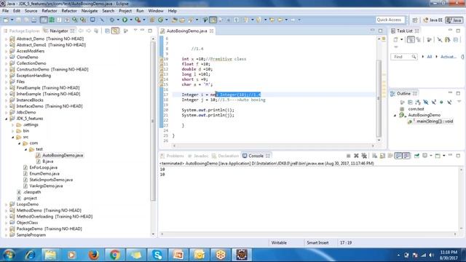The width and height of the screenshot is (466, 262).
Task: Toggle Show Console on standard error change
Action: 406,156
